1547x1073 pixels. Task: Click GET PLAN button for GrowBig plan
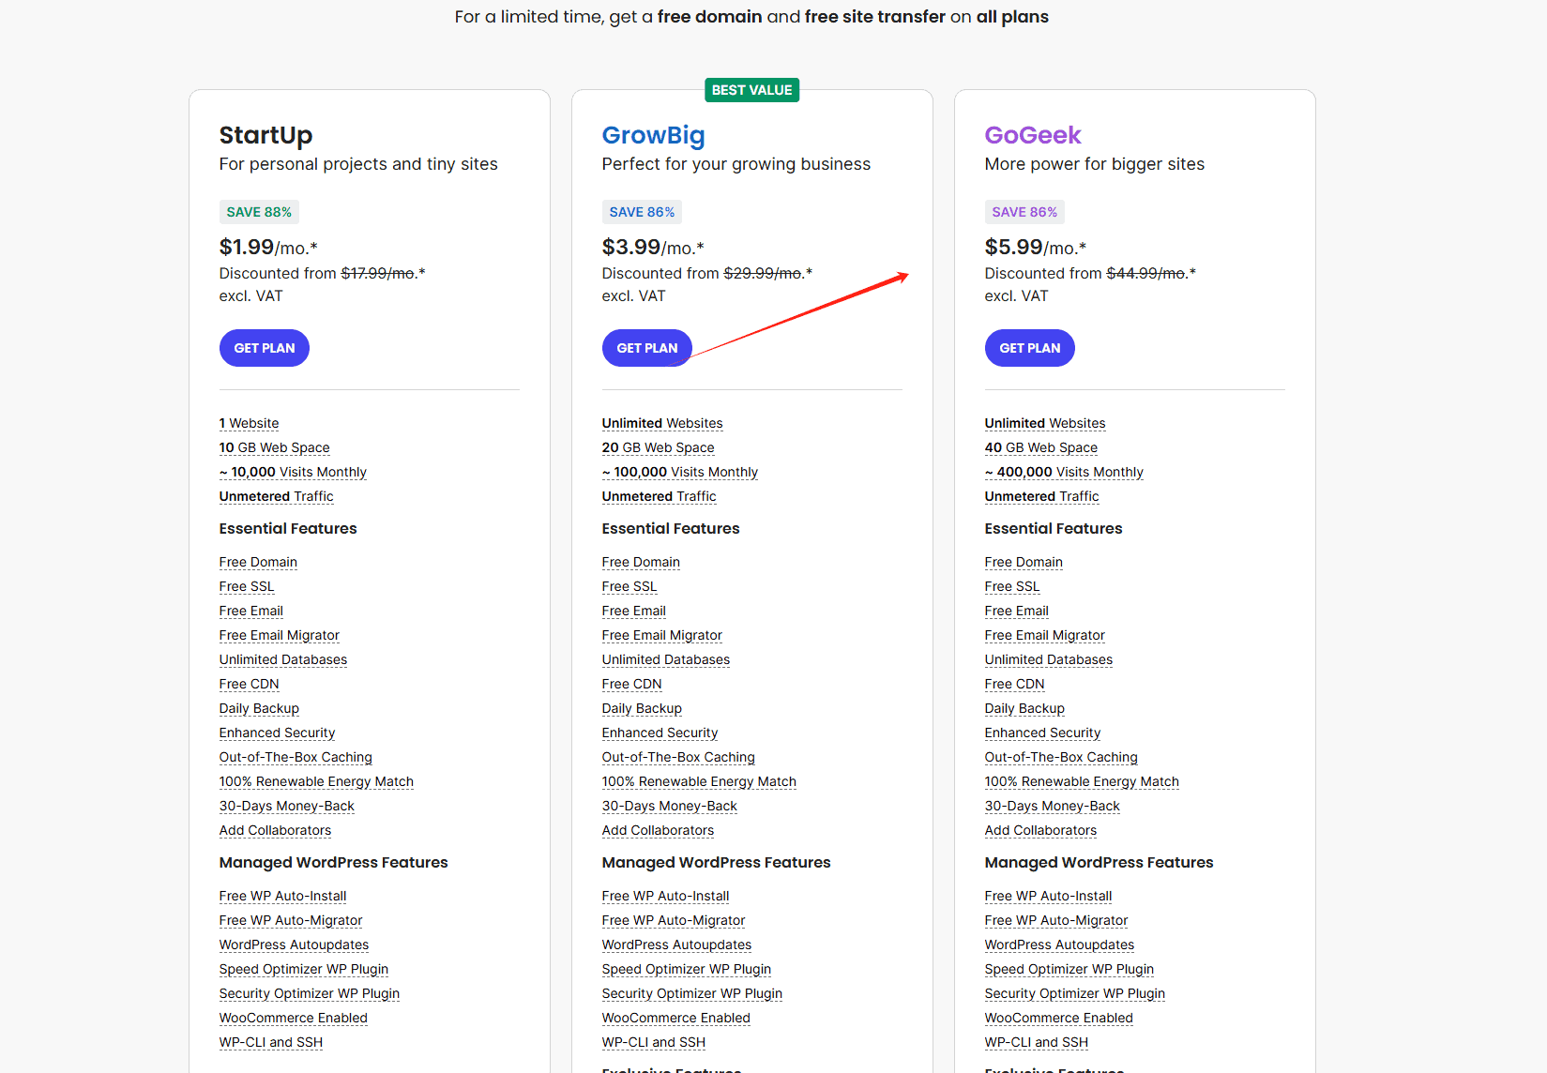pyautogui.click(x=647, y=348)
